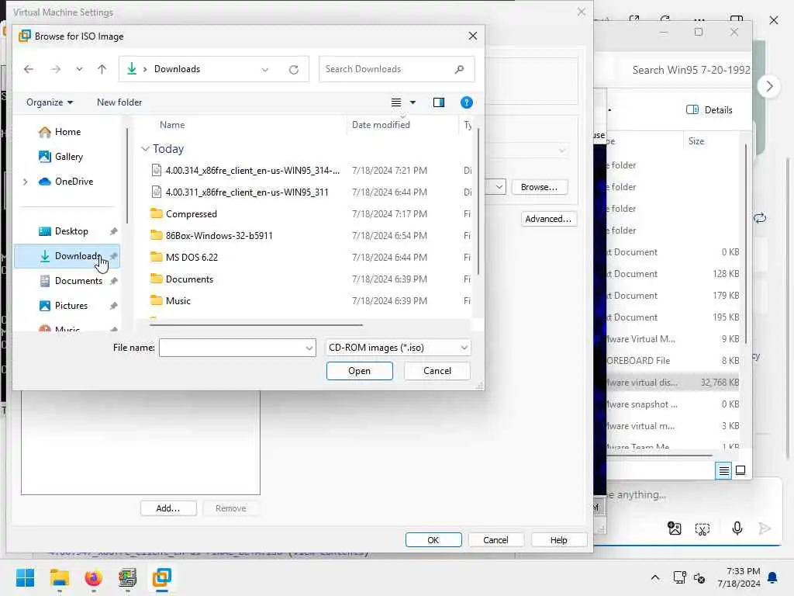Screen dimensions: 794x596
Task: Unpin Desktop pin icon
Action: (x=113, y=231)
